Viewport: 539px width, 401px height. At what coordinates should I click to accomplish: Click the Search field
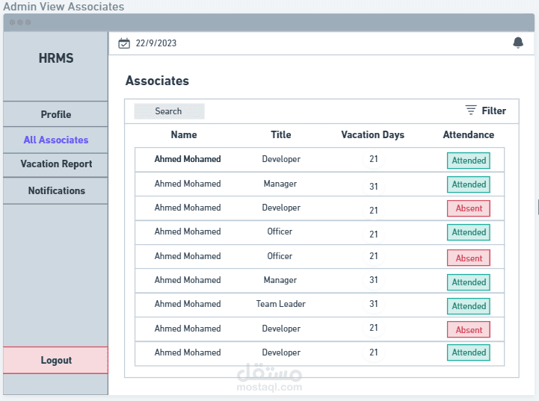(x=169, y=111)
